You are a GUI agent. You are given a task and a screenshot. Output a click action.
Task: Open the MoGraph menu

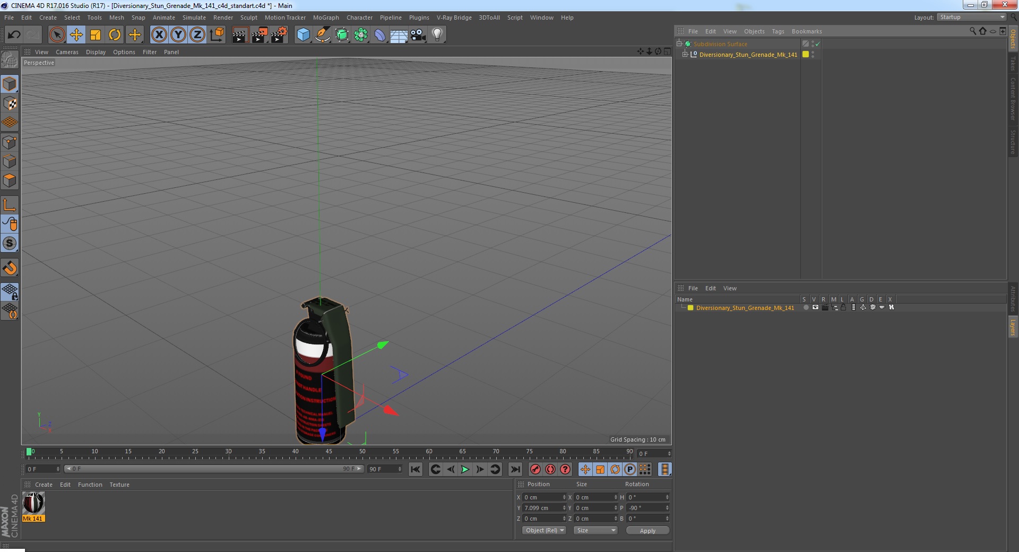[x=326, y=18]
